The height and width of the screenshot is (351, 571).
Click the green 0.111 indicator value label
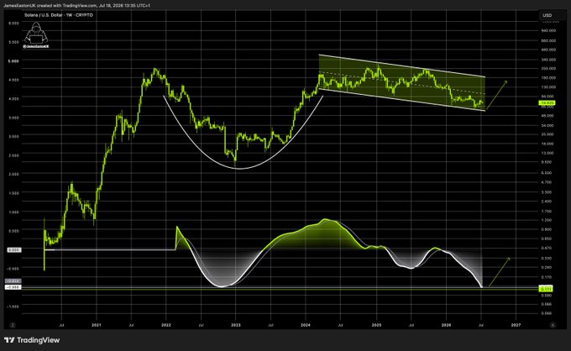tap(546, 289)
